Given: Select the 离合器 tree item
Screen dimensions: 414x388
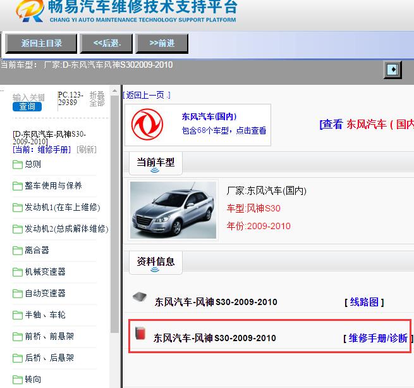Looking at the screenshot, I should click(37, 250).
